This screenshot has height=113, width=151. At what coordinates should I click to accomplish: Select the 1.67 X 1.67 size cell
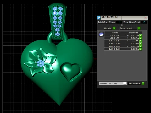coord(115,41)
